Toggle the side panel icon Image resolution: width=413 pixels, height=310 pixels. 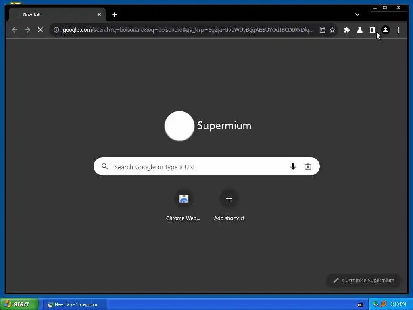tap(372, 30)
